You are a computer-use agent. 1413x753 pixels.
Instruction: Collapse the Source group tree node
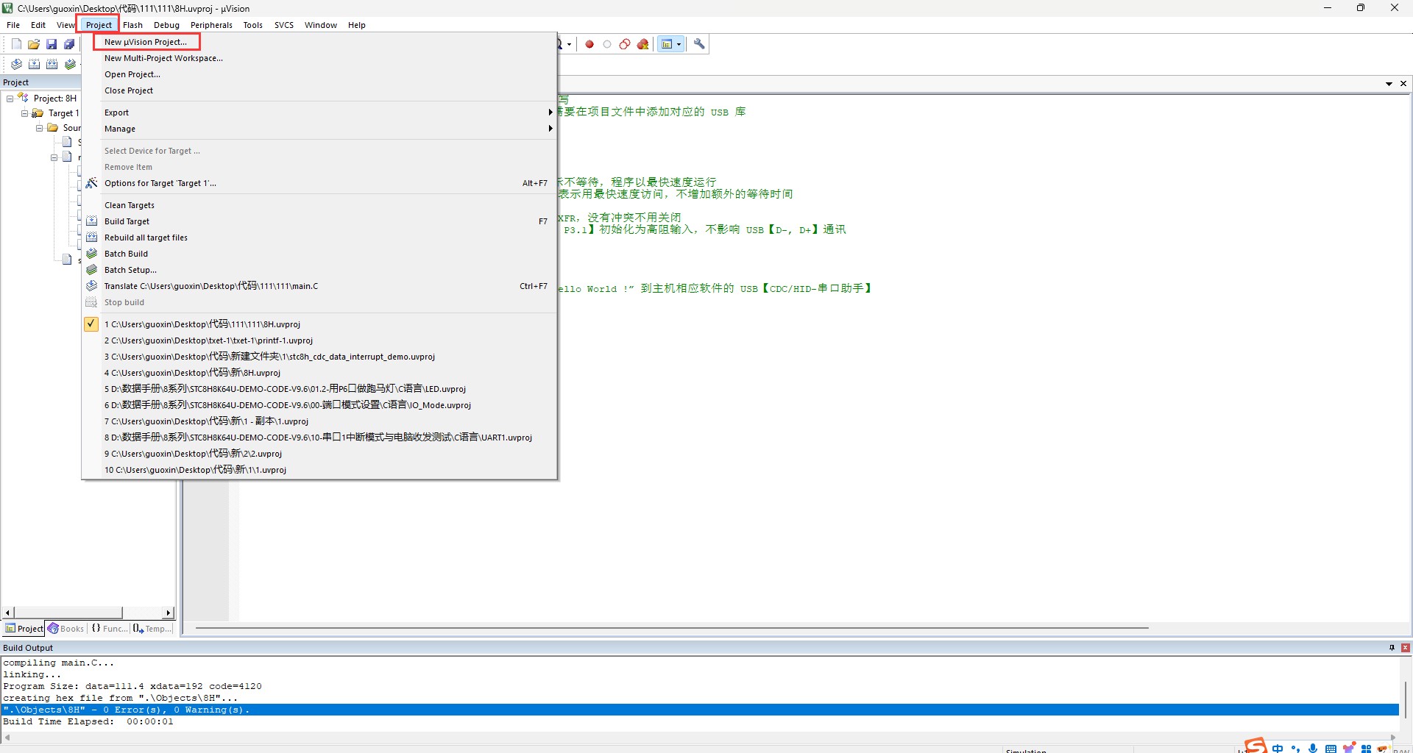click(x=39, y=128)
